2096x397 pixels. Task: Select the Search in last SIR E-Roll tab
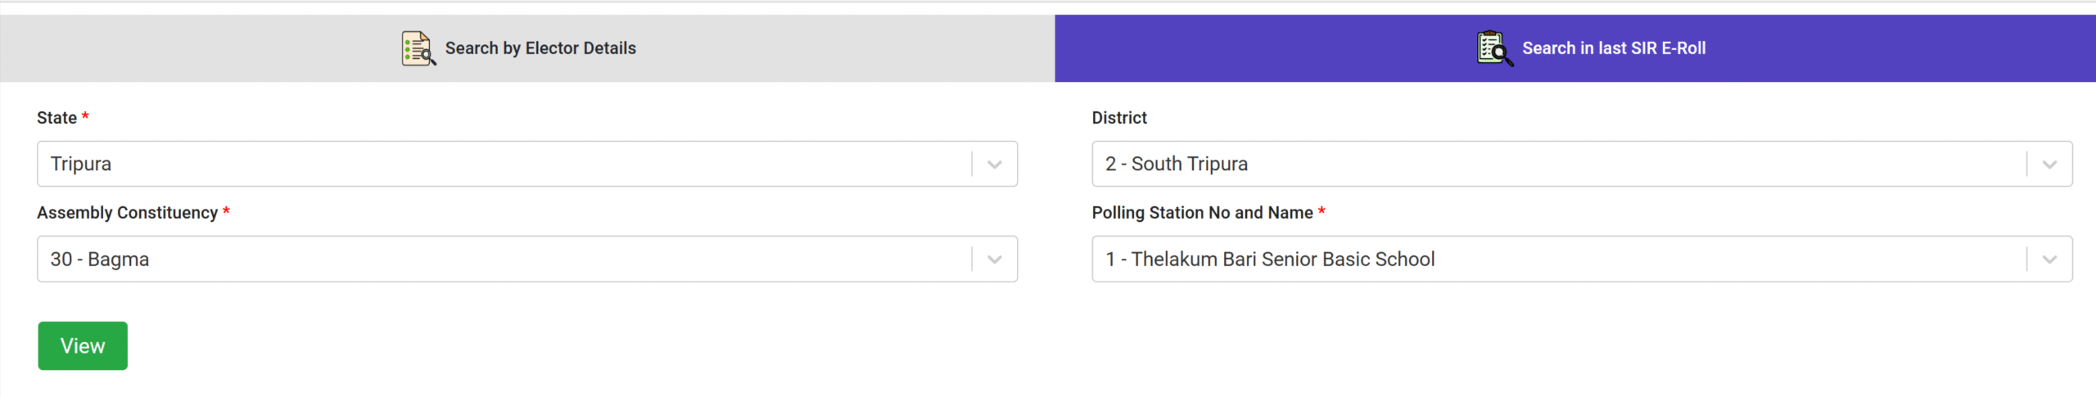click(1613, 48)
